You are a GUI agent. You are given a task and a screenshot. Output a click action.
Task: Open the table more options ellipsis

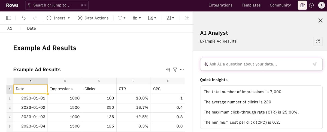click(x=182, y=70)
